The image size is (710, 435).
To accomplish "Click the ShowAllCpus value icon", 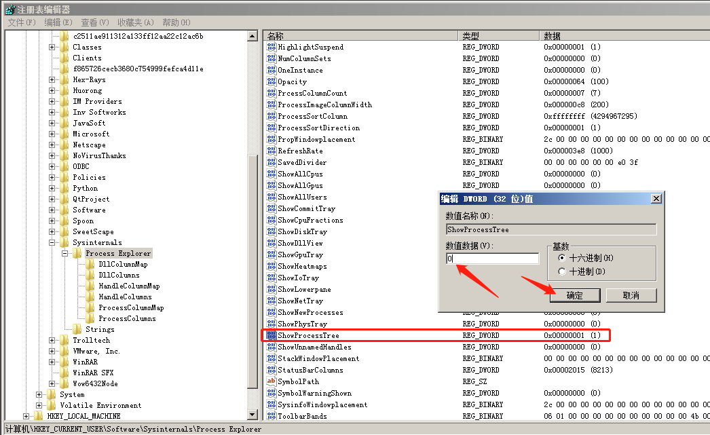I will click(x=272, y=174).
